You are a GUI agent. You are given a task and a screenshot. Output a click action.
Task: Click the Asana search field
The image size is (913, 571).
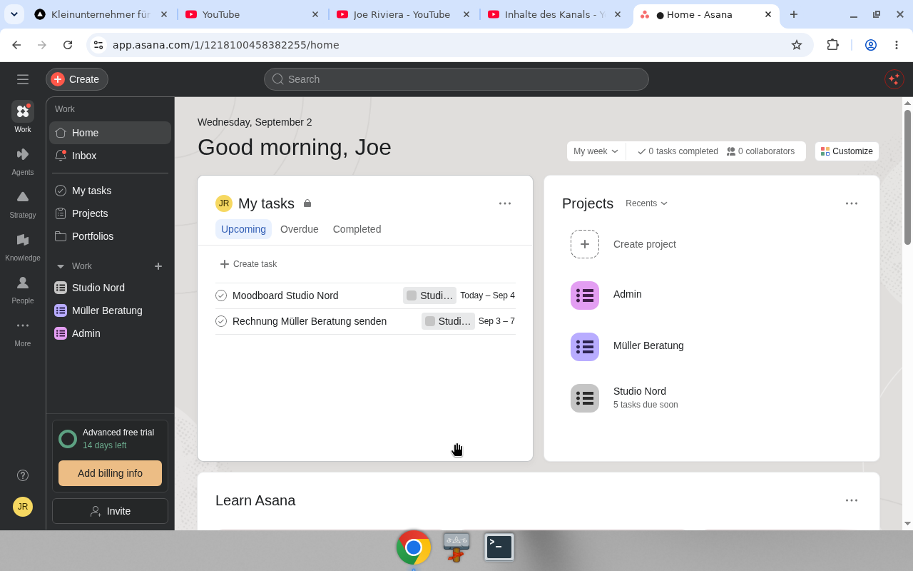(x=456, y=79)
